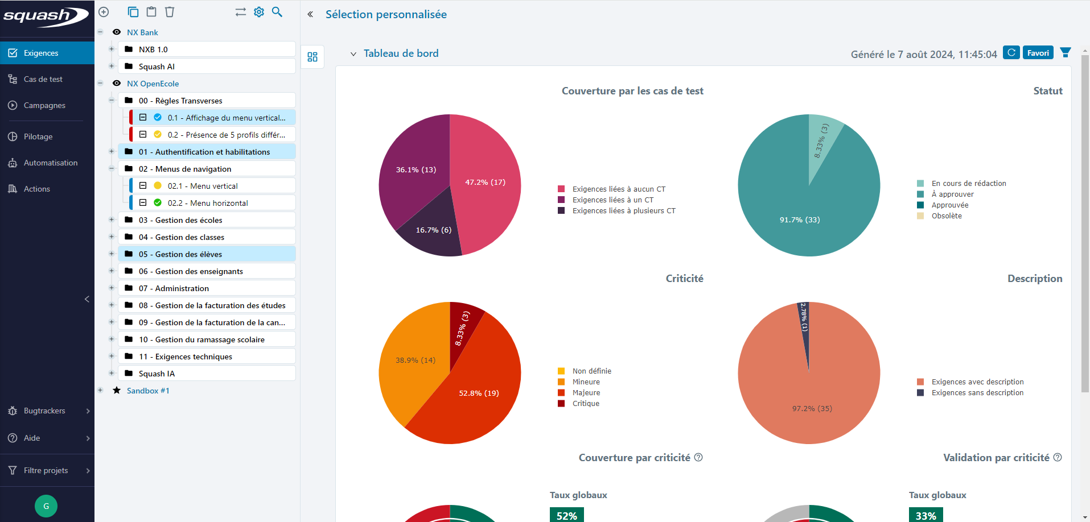This screenshot has width=1090, height=522.
Task: Open the 'Cas de test' workspace
Action: pos(43,79)
